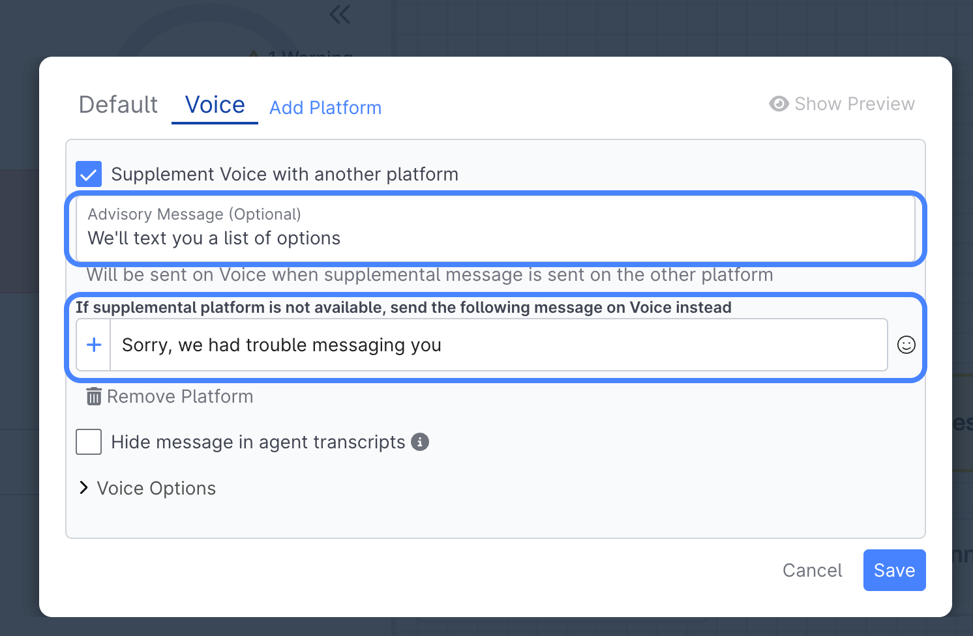Focus the Advisory Message input field

click(x=496, y=237)
